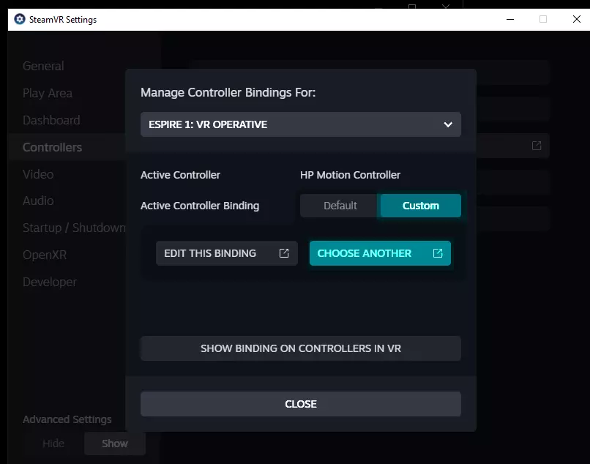590x464 pixels.
Task: Open Startup / Shutdown settings
Action: 74,228
